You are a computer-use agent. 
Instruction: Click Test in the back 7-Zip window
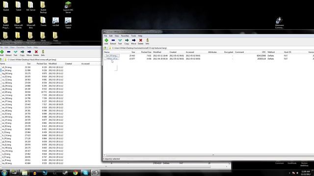point(15,53)
